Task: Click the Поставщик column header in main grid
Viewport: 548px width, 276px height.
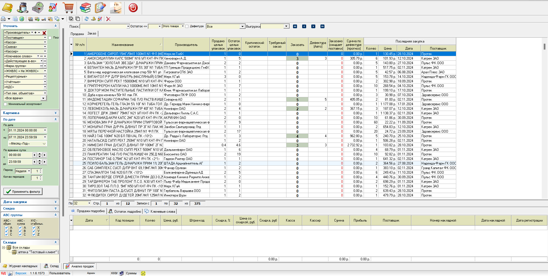Action: [x=438, y=48]
